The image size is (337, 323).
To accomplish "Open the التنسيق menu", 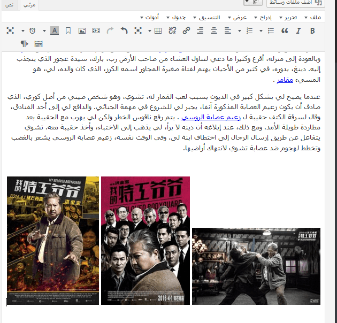I will tap(207, 18).
